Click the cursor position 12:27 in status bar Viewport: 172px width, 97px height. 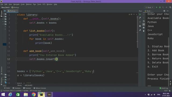(x=166, y=91)
